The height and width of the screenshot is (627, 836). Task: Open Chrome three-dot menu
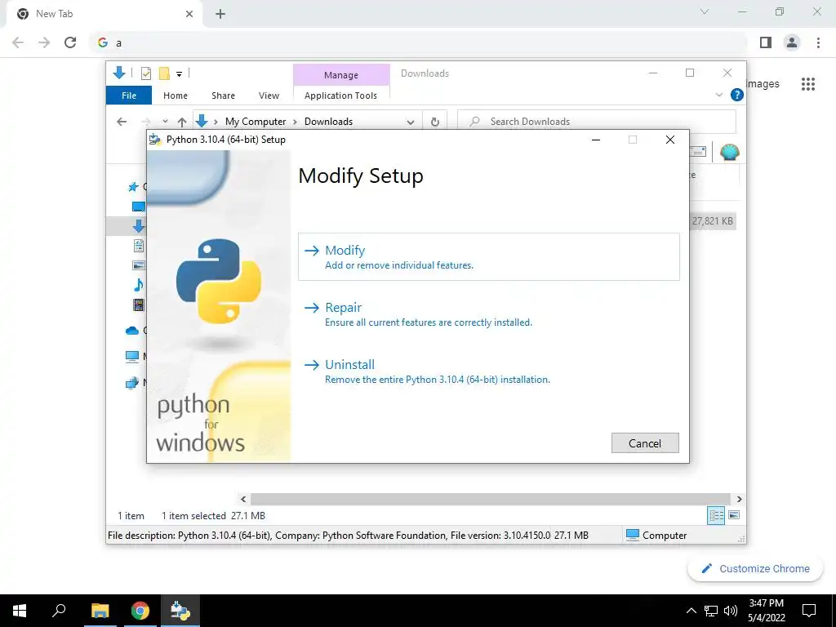pyautogui.click(x=818, y=42)
